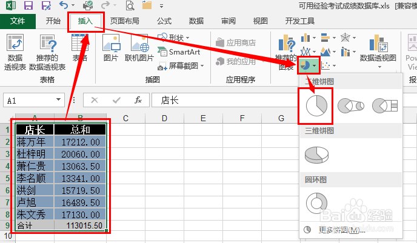Select column D header
The image size is (417, 243).
[x=164, y=118]
